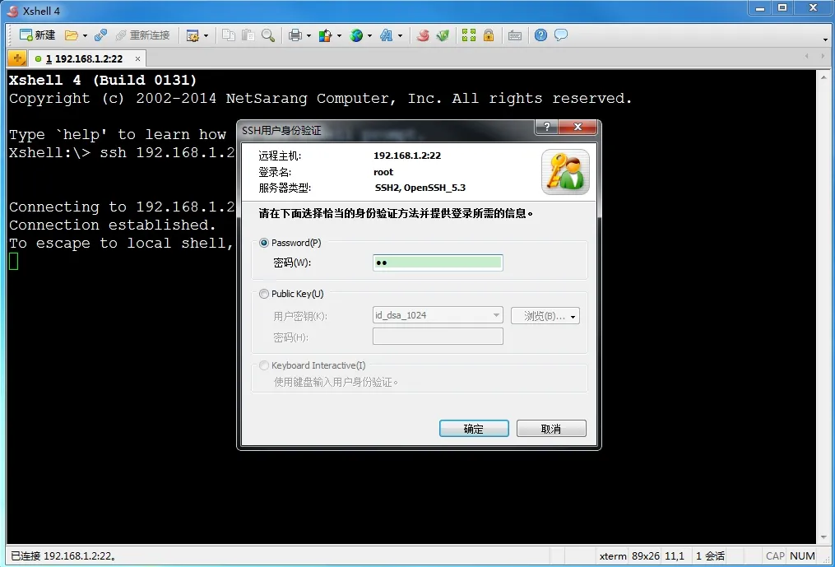The height and width of the screenshot is (567, 835).
Task: Click the 密码(H) passphrase field
Action: point(438,337)
